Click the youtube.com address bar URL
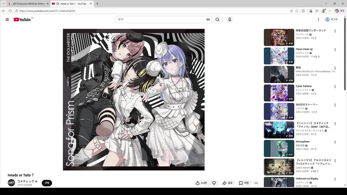This screenshot has width=347, height=195. pos(47,11)
